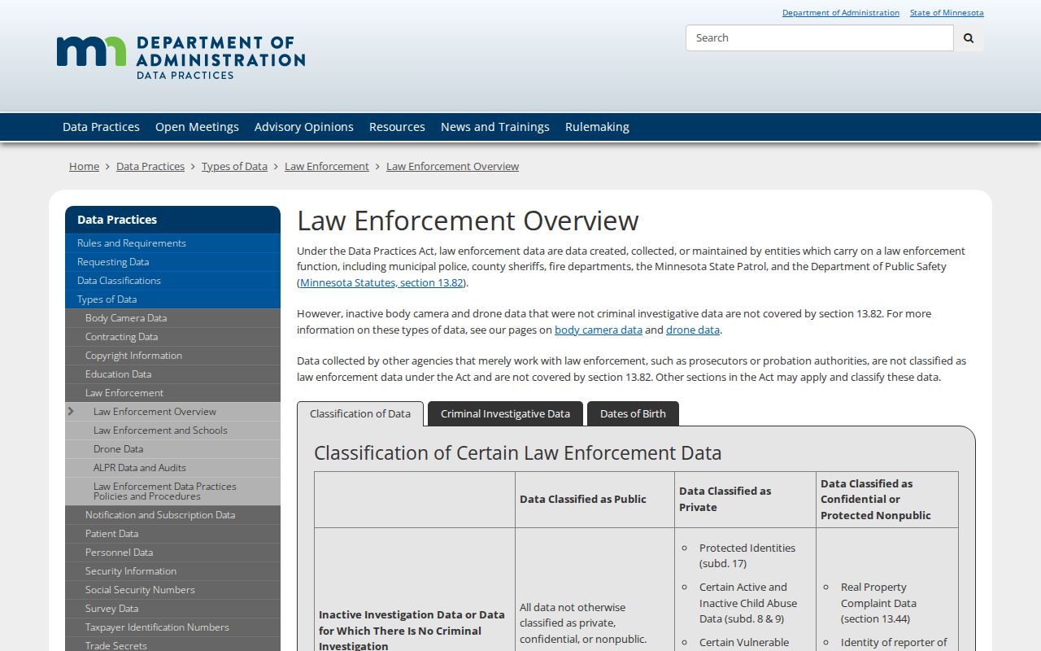Open Minnesota Statutes, section 13.82 link

click(381, 282)
